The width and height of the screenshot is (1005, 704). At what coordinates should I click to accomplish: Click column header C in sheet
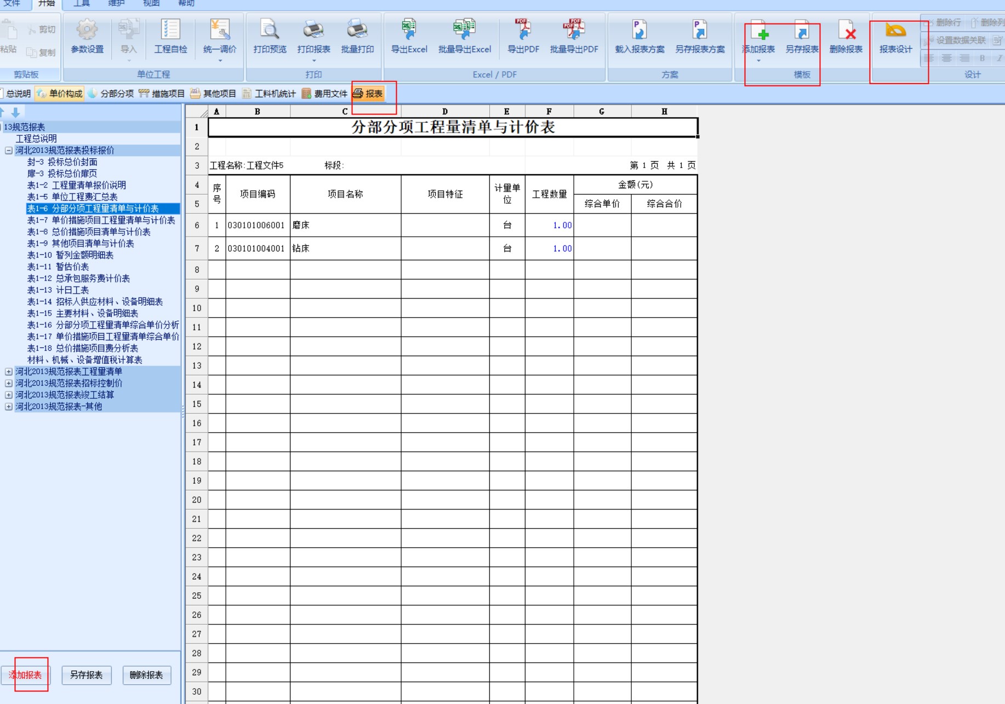coord(345,111)
